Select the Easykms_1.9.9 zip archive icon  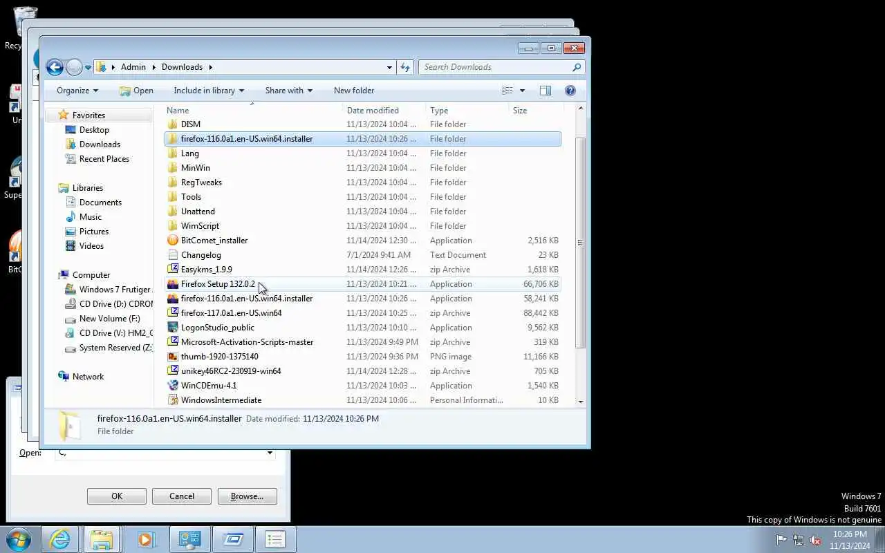tap(173, 270)
